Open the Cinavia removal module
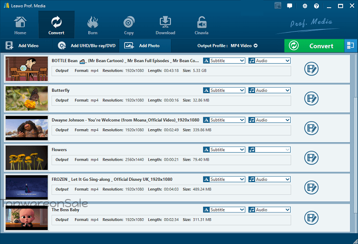This screenshot has width=358, height=244. [x=201, y=25]
